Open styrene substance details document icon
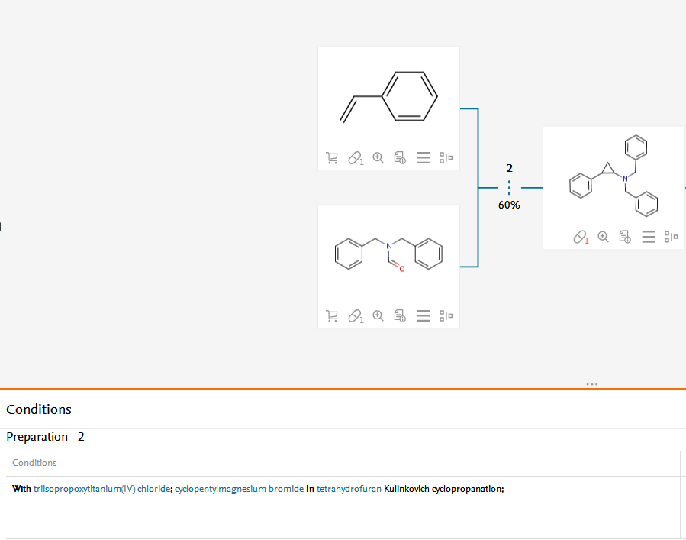 (400, 158)
